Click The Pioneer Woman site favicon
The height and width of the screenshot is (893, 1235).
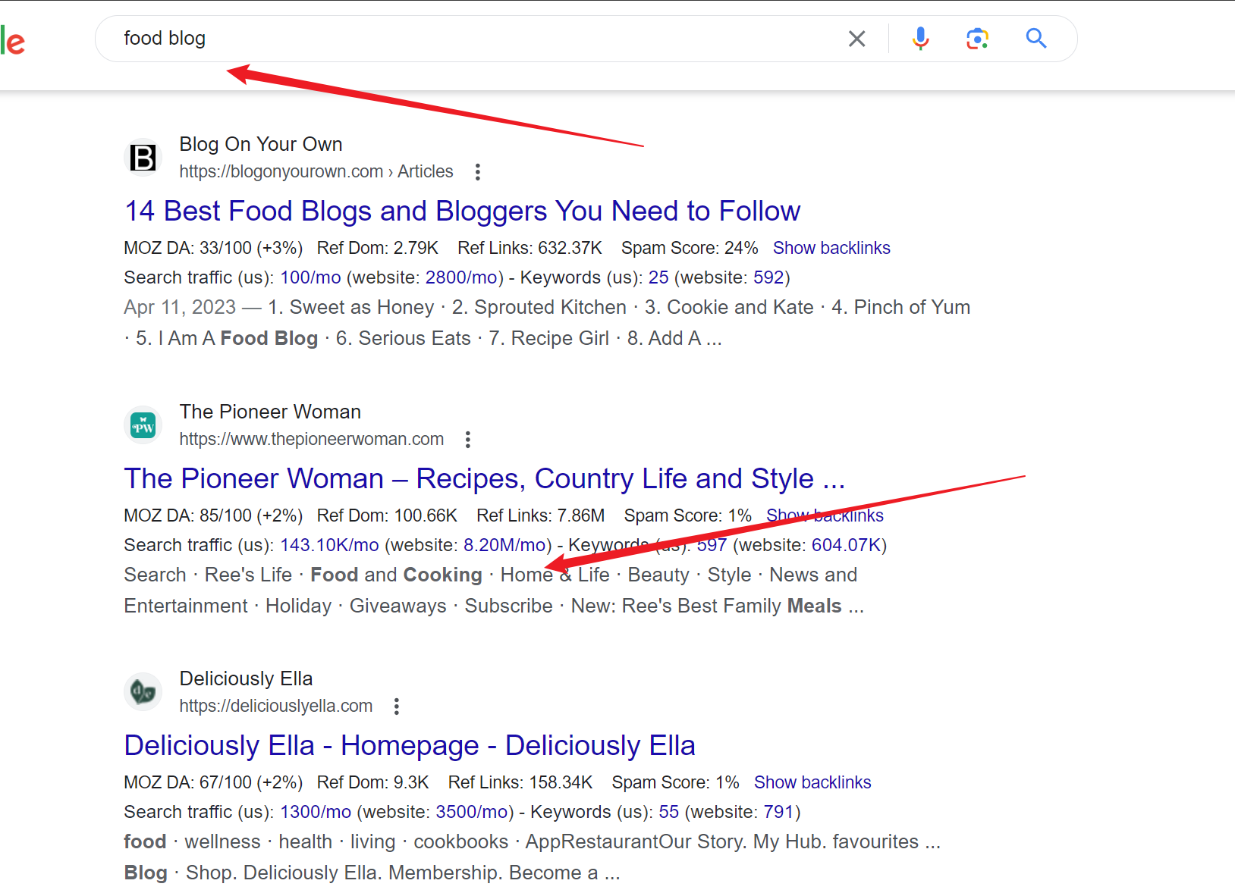(143, 425)
